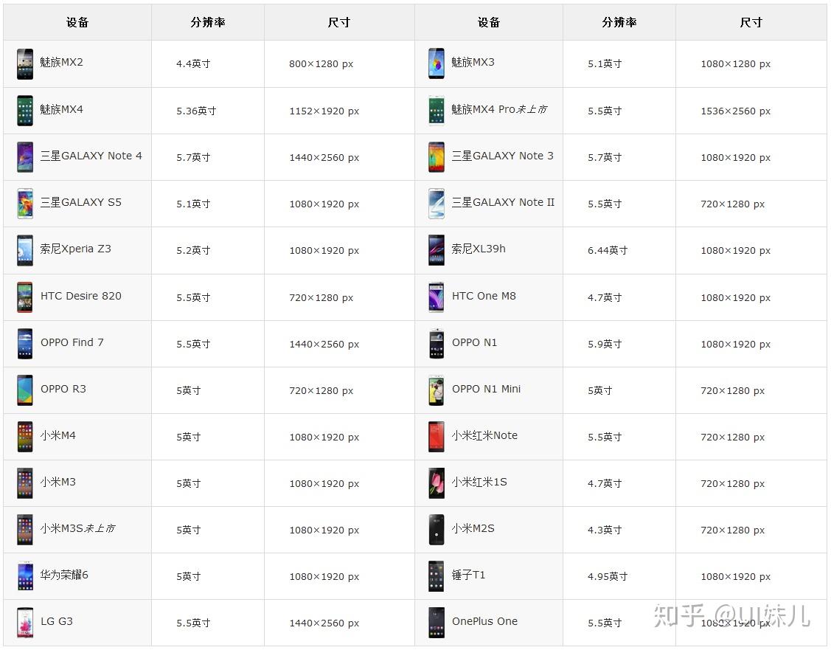Select the LG G3 name text
The image size is (831, 650).
(x=57, y=621)
